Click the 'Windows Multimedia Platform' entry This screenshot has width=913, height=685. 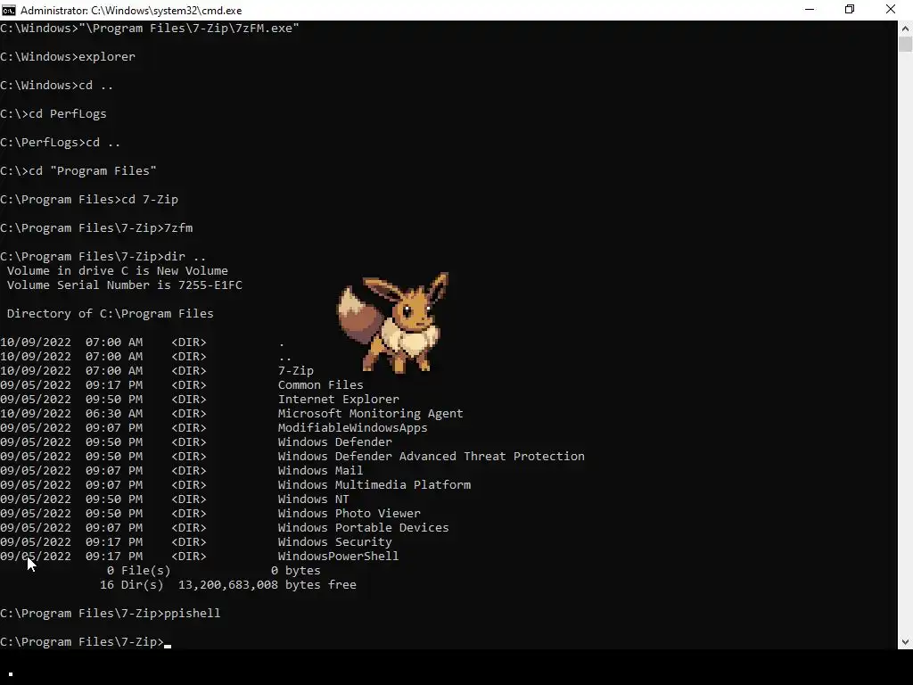pos(374,484)
